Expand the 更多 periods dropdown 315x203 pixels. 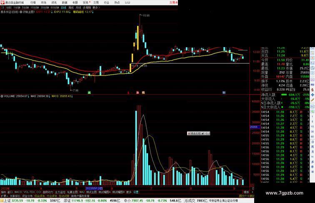point(96,8)
